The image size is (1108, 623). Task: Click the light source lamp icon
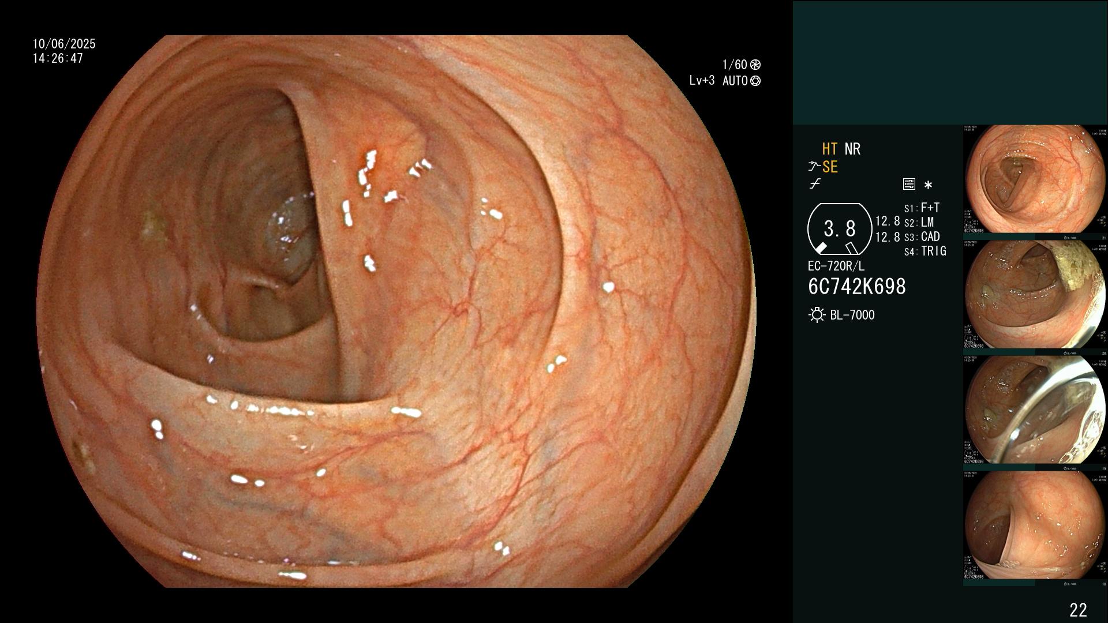[817, 315]
